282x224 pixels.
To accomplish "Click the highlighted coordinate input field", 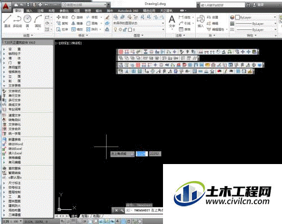I will [x=142, y=154].
